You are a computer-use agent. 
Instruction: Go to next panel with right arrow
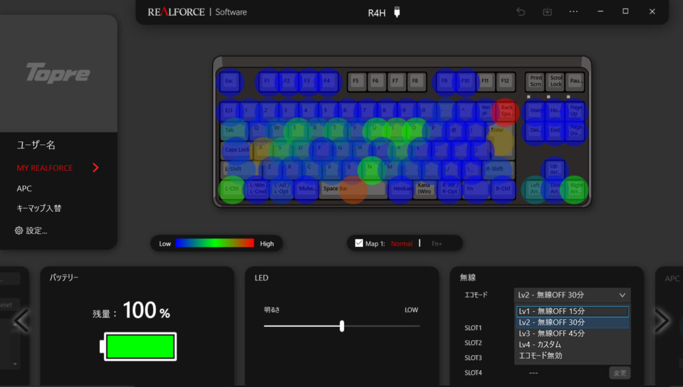point(662,320)
